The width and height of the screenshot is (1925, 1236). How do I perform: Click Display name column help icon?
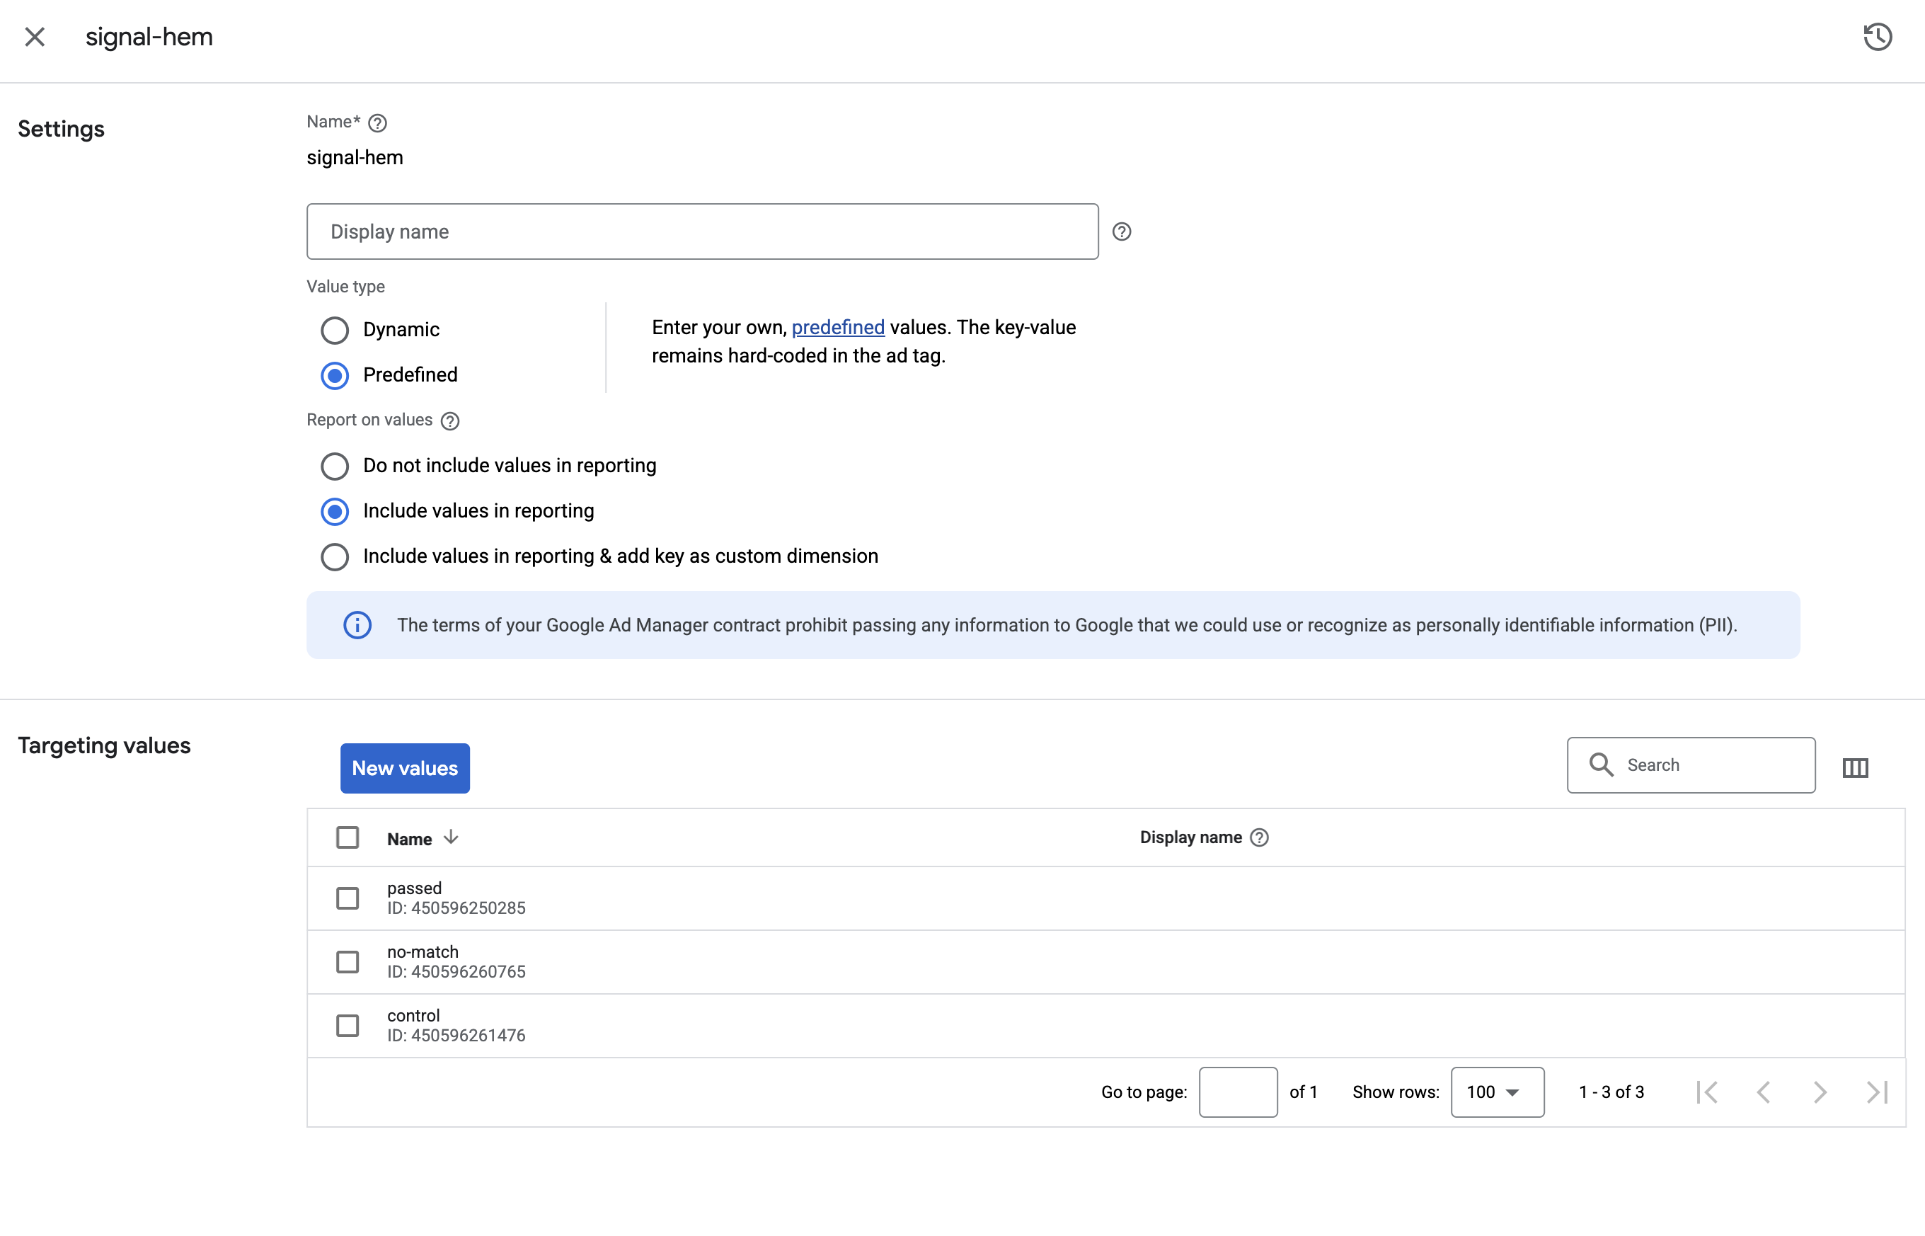pos(1259,838)
